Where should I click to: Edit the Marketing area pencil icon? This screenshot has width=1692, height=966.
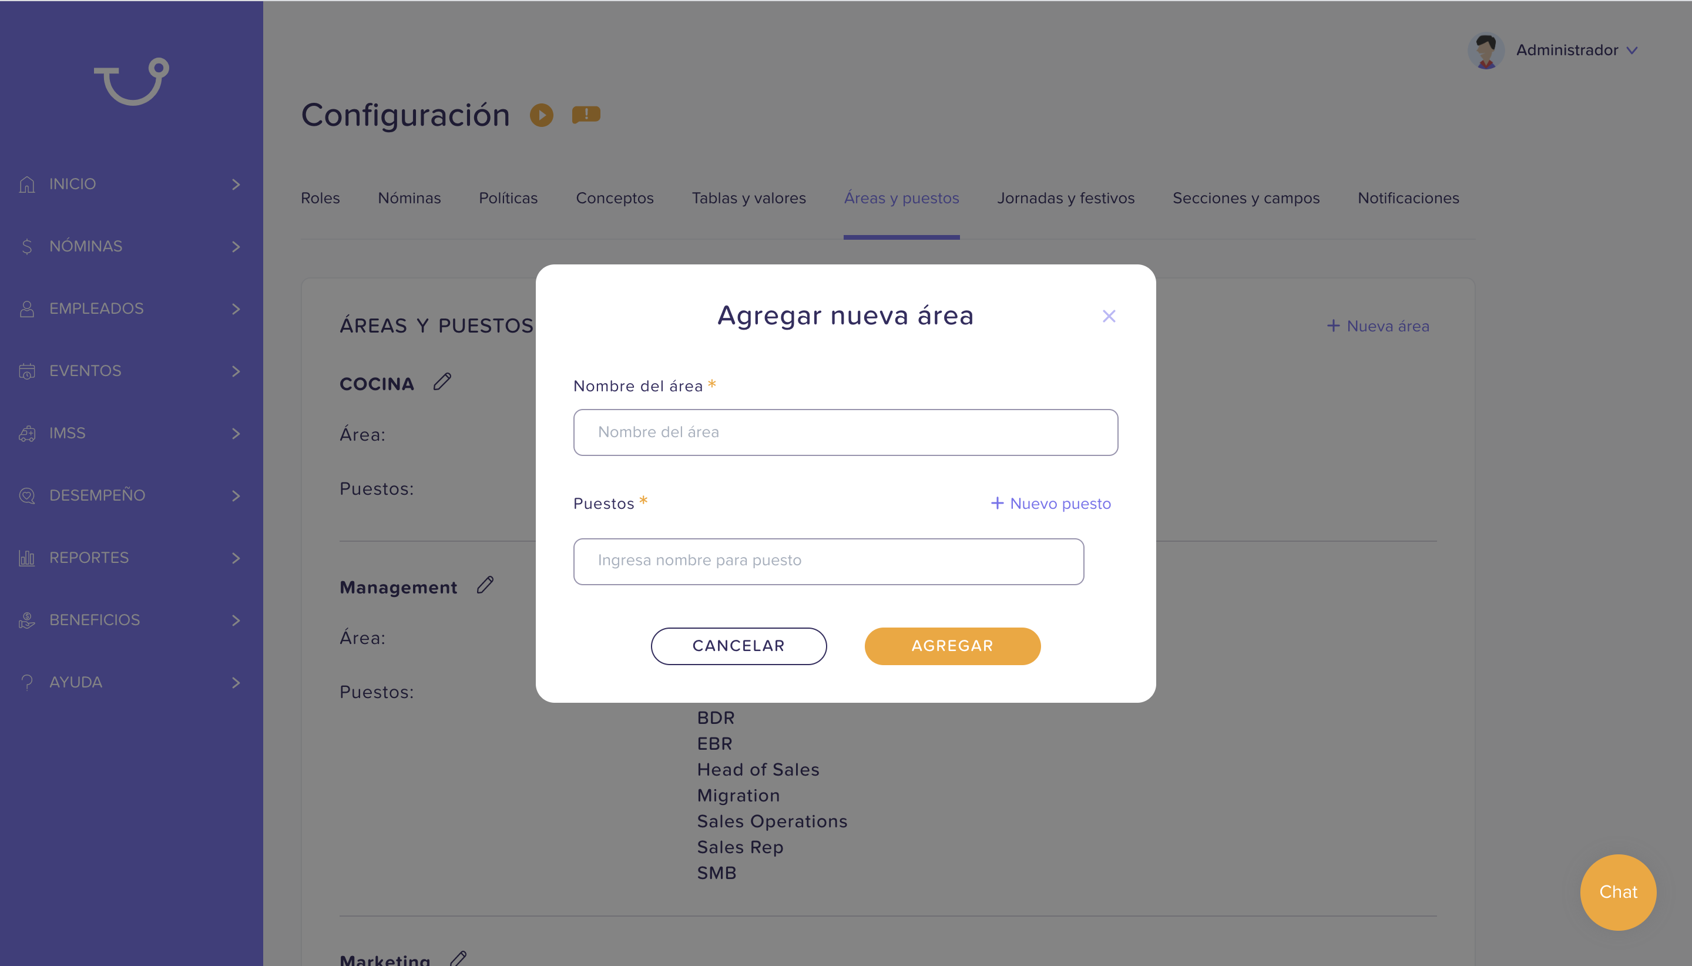point(458,957)
